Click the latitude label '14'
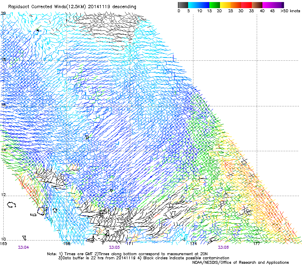 tap(3, 150)
